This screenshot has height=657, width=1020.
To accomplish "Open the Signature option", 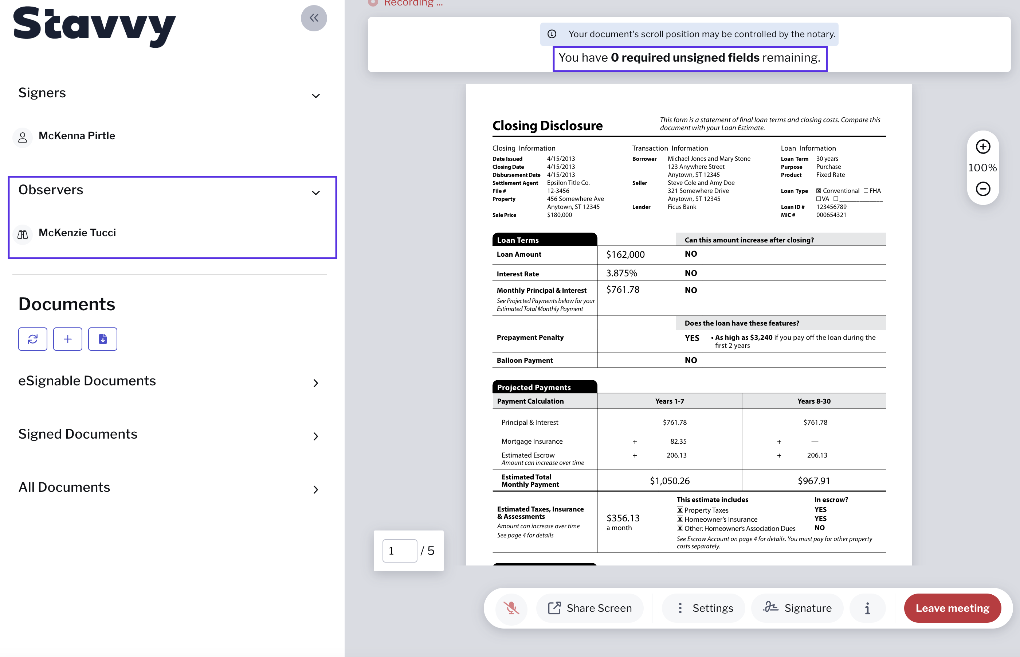I will [x=797, y=608].
